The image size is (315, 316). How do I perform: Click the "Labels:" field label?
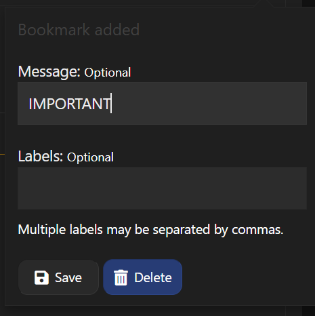[41, 157]
